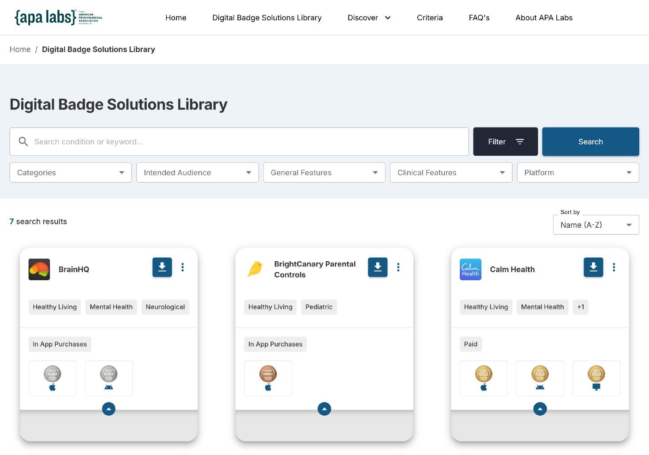Screen dimensions: 649x455
Task: Click the dark Filter button
Action: point(505,142)
